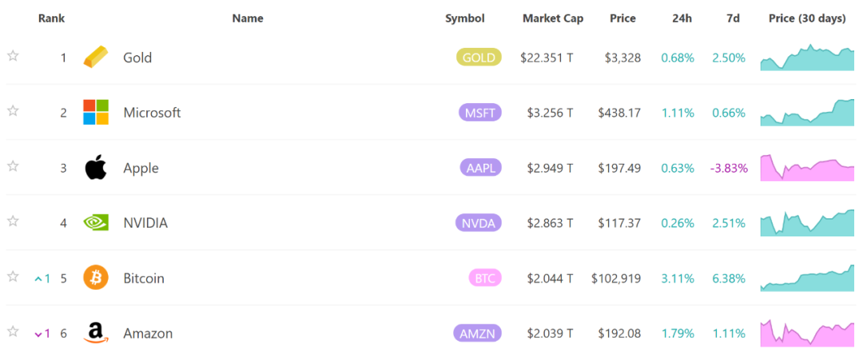The height and width of the screenshot is (353, 863).
Task: Sort by the Price column header
Action: (x=622, y=18)
